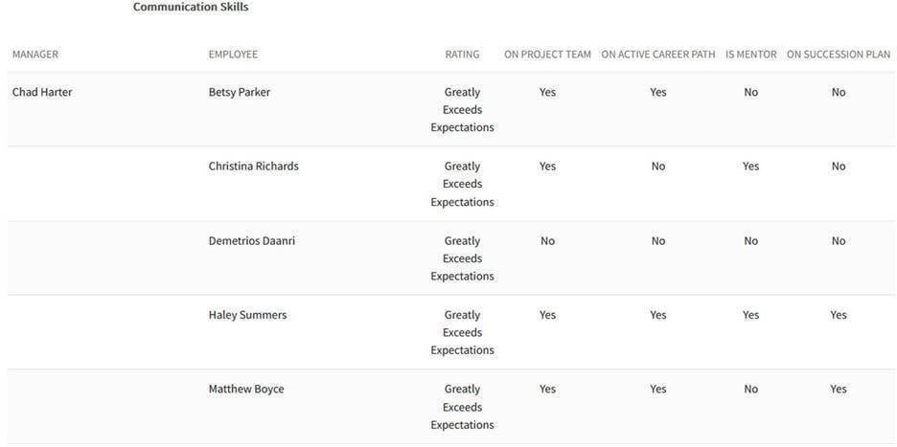Click Demetrios Daanri's On Project Team No value
Viewport: 897px width, 447px height.
tap(547, 241)
